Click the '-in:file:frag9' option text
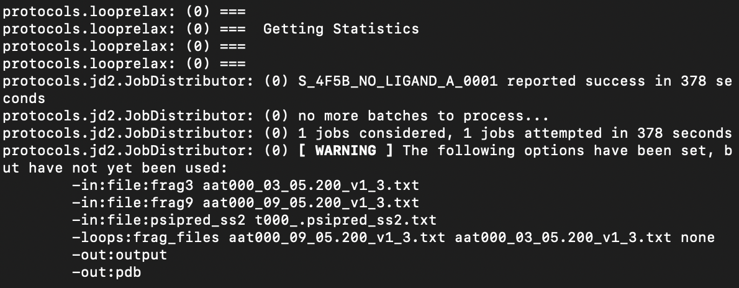Image resolution: width=739 pixels, height=288 pixels. click(133, 202)
